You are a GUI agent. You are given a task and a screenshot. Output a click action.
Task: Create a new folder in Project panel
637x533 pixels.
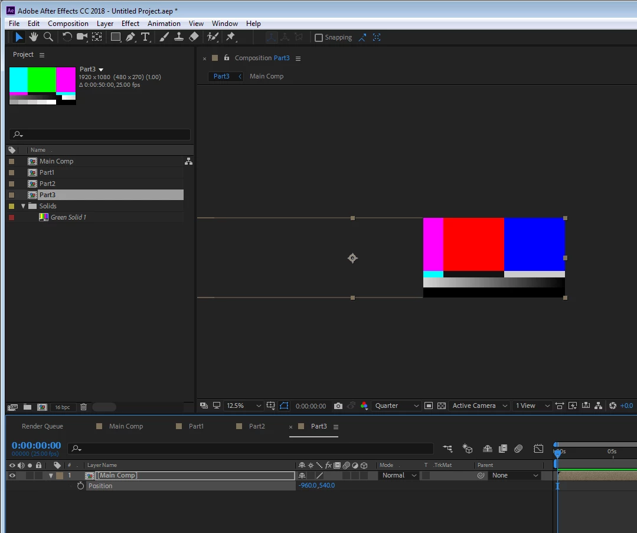coord(27,407)
